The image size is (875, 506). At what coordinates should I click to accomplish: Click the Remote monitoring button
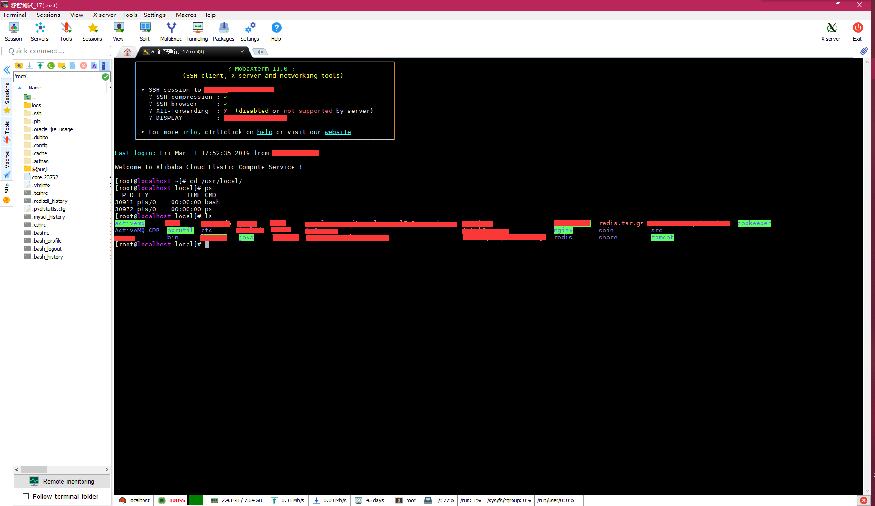[62, 481]
